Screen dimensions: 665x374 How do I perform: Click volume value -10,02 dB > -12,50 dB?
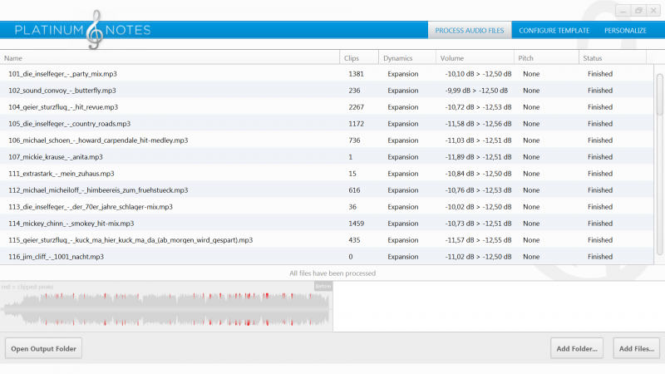[479, 206]
